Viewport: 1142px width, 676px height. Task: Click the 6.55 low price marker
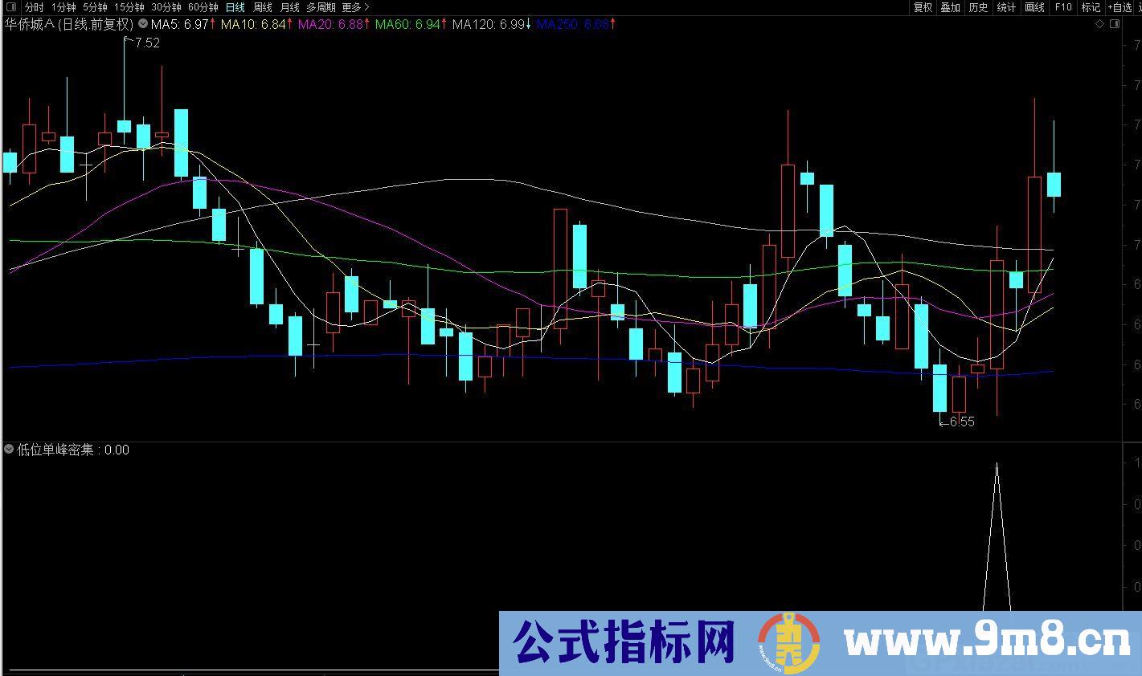click(x=961, y=421)
